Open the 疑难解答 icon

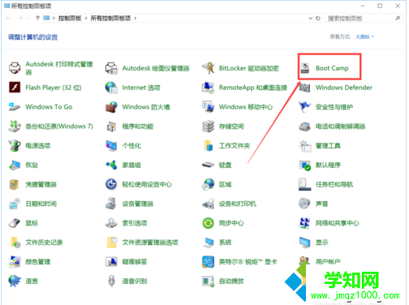tap(111, 262)
